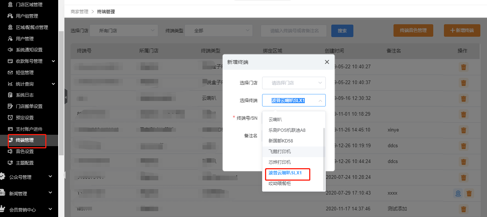The width and height of the screenshot is (487, 217).
Task: Select 飞鹅打印机 from the terminal list
Action: pos(280,152)
